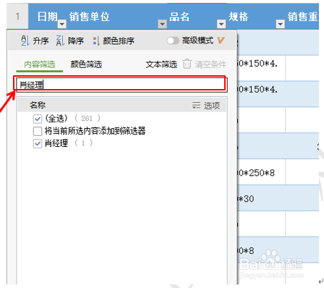Viewport: 324px width, 288px height.
Task: Click the 选项 list options icon
Action: pyautogui.click(x=196, y=105)
